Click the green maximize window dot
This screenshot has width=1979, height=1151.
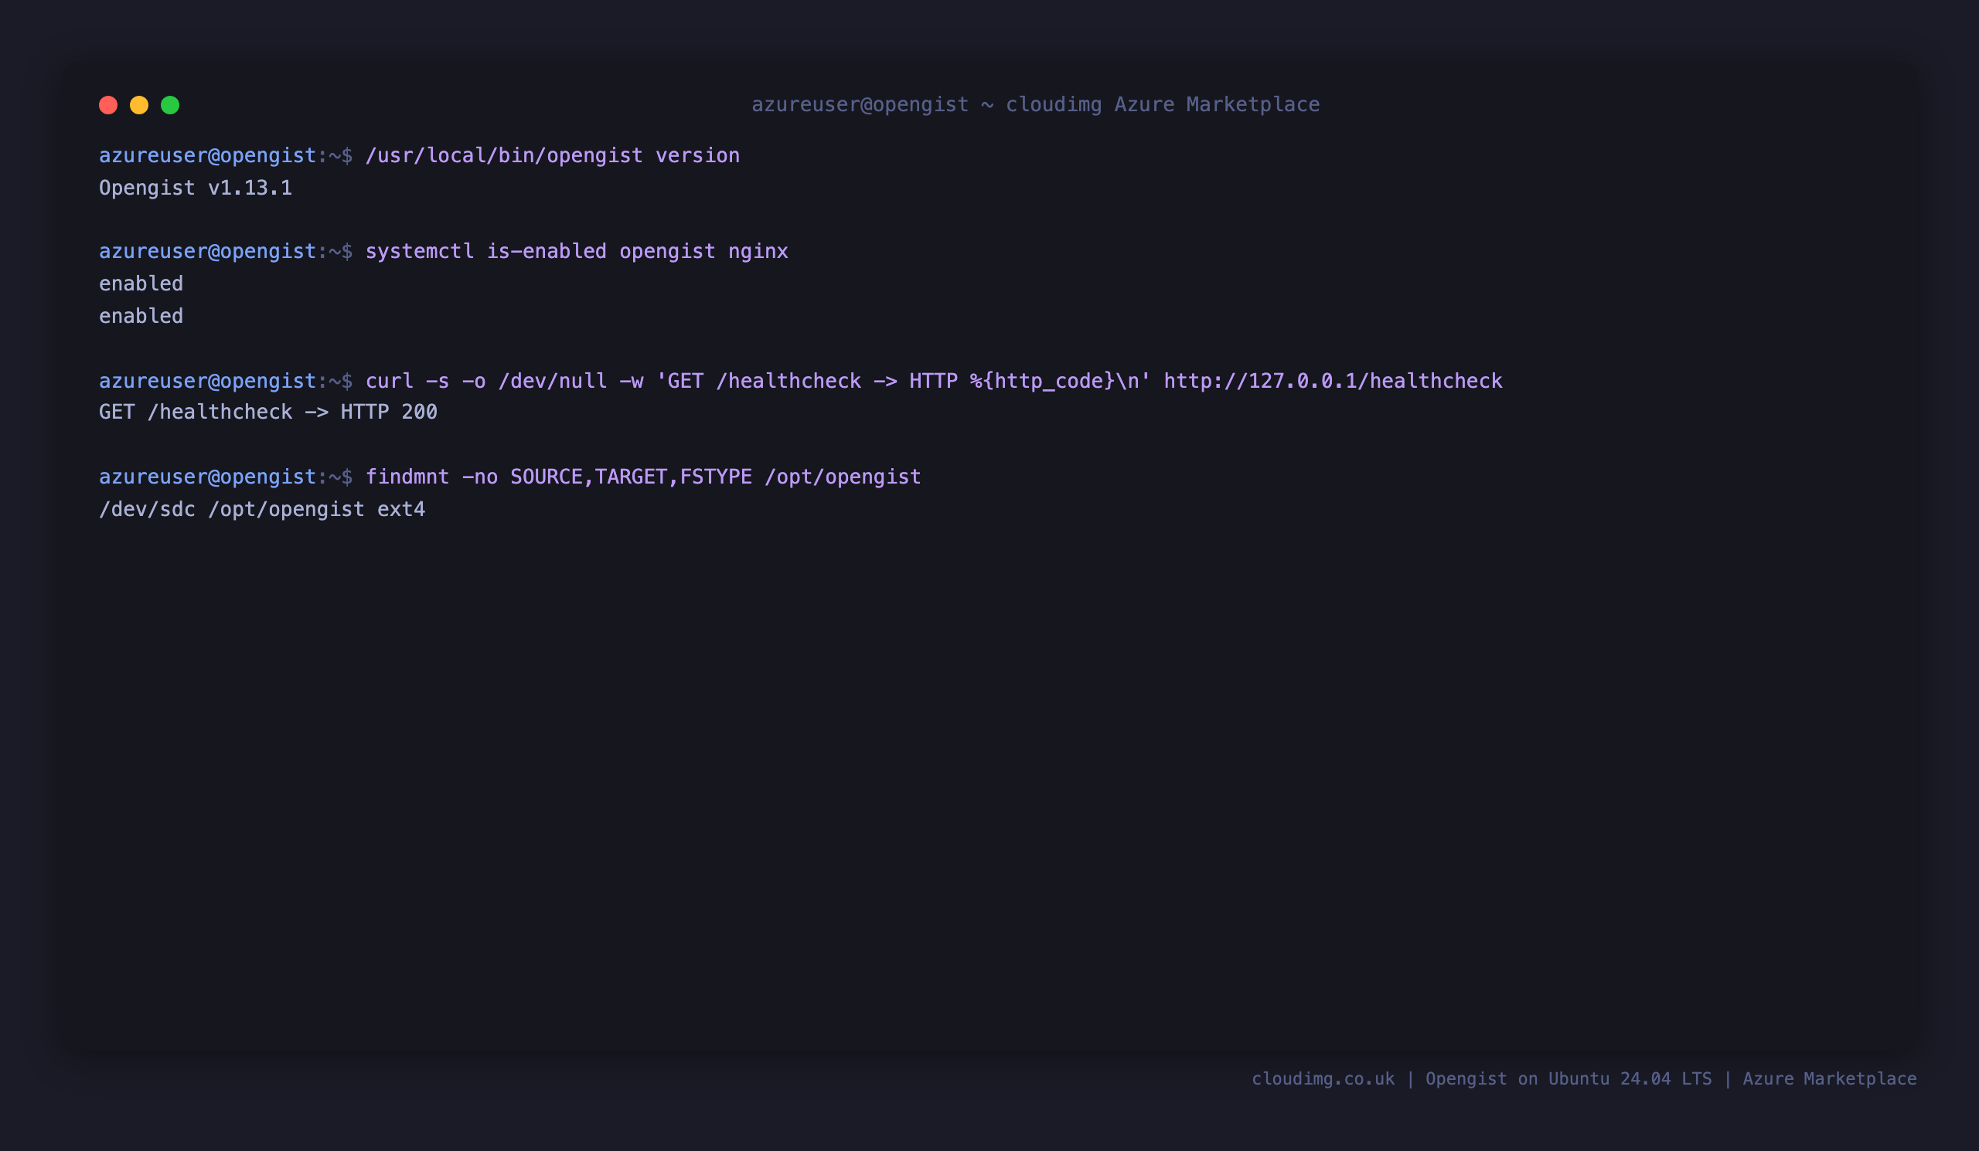tap(170, 105)
